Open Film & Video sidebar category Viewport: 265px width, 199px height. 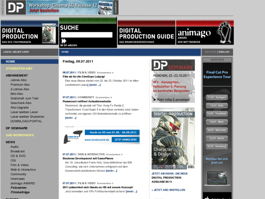click(x=19, y=165)
